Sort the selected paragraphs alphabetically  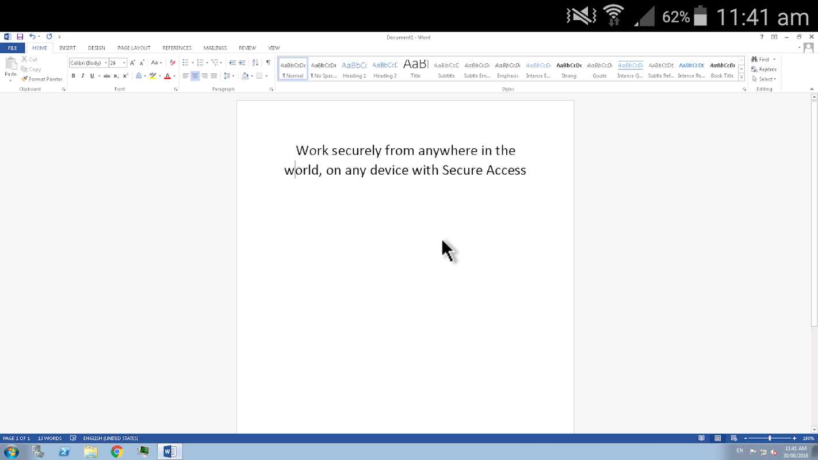[x=256, y=63]
